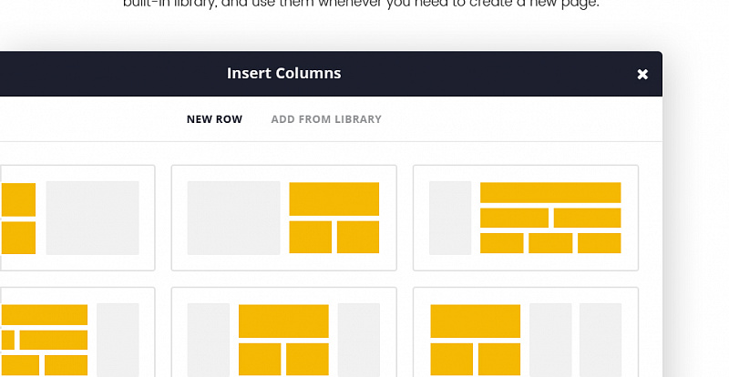
Task: Click wide yellow block in bottom right layout
Action: pos(475,321)
